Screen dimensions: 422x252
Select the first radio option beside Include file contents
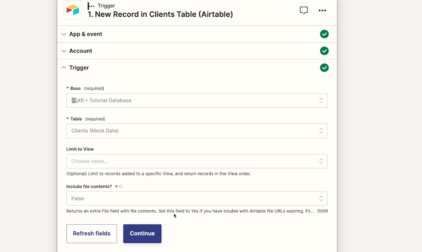(116, 187)
